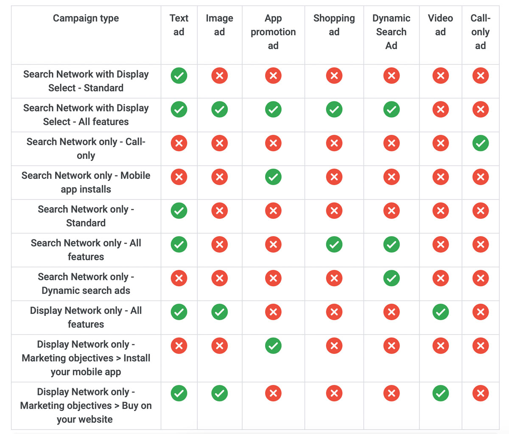Click red X for Call-only ad in Dynamic search ads row
509x434 pixels.
(x=481, y=278)
